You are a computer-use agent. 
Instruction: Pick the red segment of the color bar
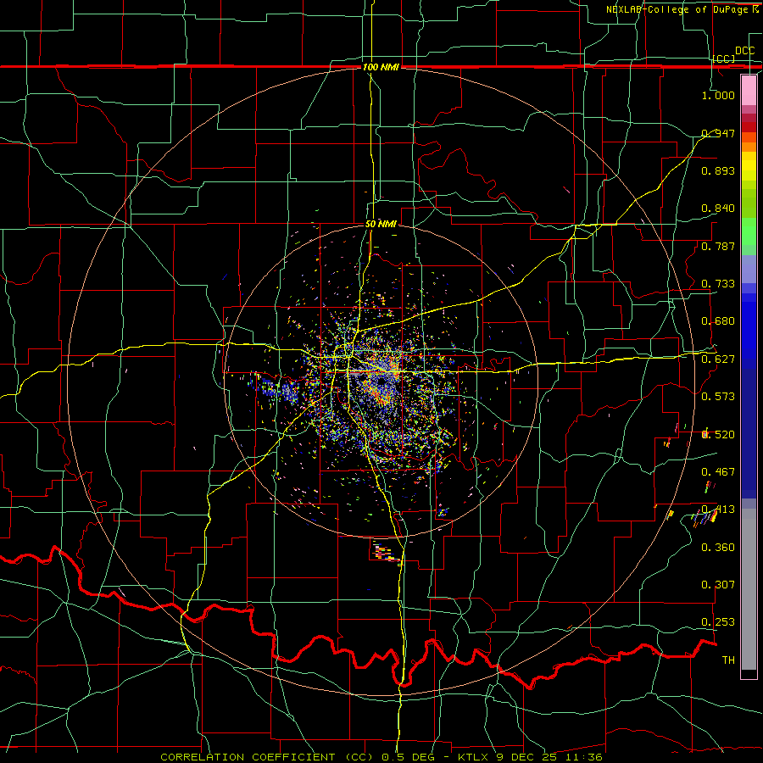749,127
